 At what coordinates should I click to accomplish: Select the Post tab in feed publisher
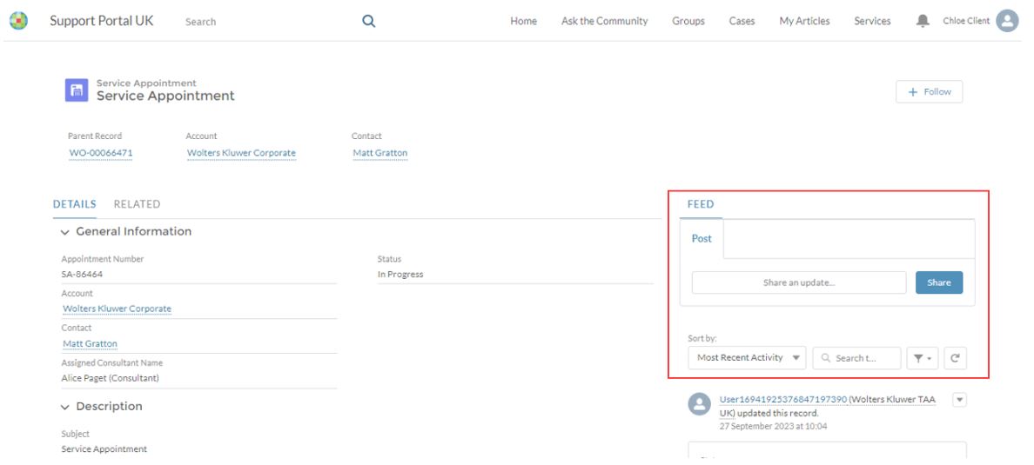(702, 238)
